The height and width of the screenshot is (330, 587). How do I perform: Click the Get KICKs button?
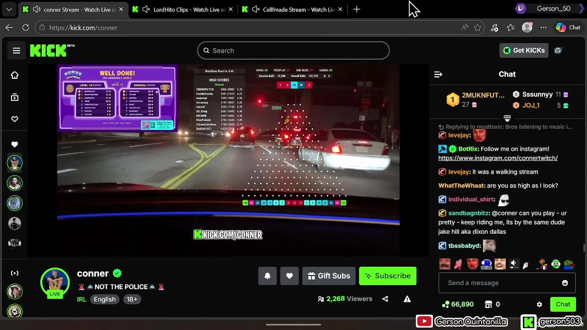pos(524,50)
